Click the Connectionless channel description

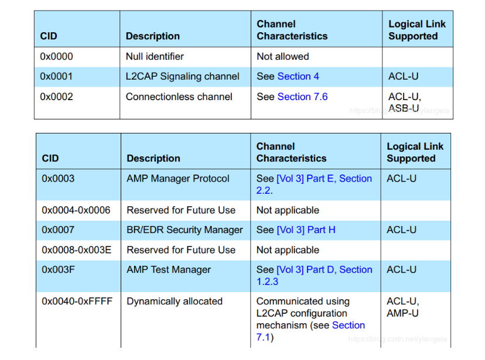click(179, 97)
